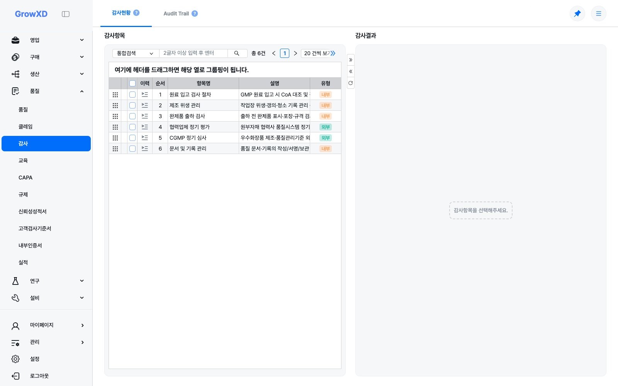Viewport: 618px width, 386px height.
Task: Click the pin icon in the top bar
Action: [x=577, y=14]
